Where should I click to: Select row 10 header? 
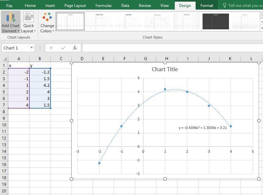(4, 125)
